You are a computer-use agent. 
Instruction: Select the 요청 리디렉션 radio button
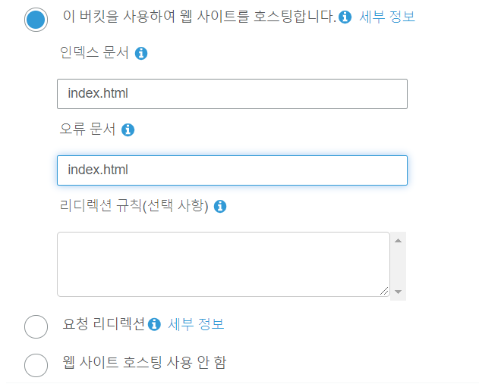(36, 326)
